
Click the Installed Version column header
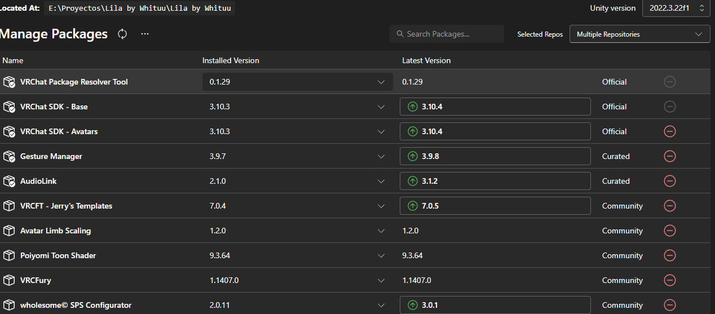[x=231, y=60]
